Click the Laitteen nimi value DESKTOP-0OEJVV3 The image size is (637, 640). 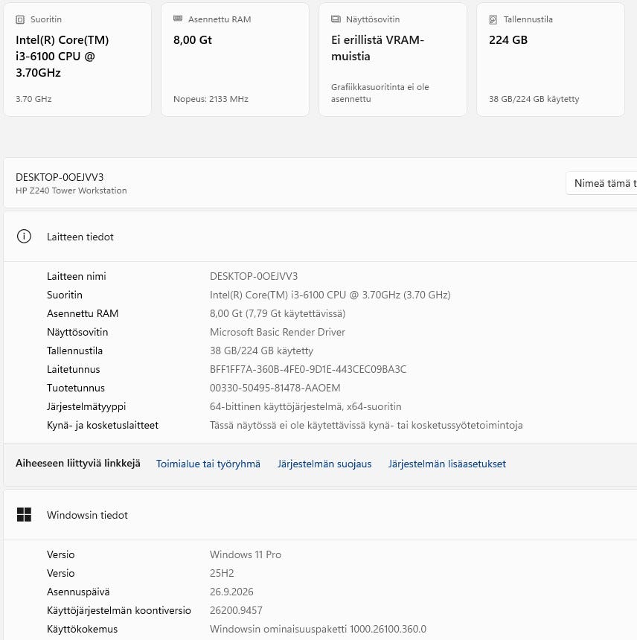tap(254, 276)
